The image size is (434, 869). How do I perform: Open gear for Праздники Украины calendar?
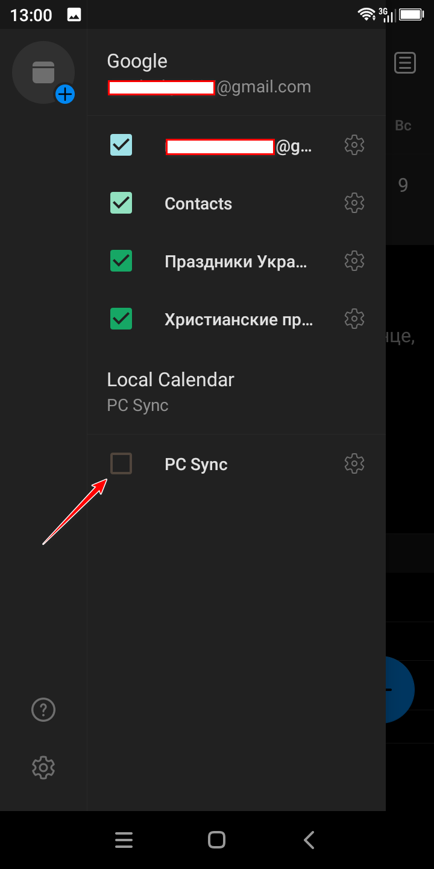point(354,261)
